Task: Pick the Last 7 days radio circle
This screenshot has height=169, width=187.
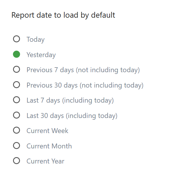Action: (16, 100)
